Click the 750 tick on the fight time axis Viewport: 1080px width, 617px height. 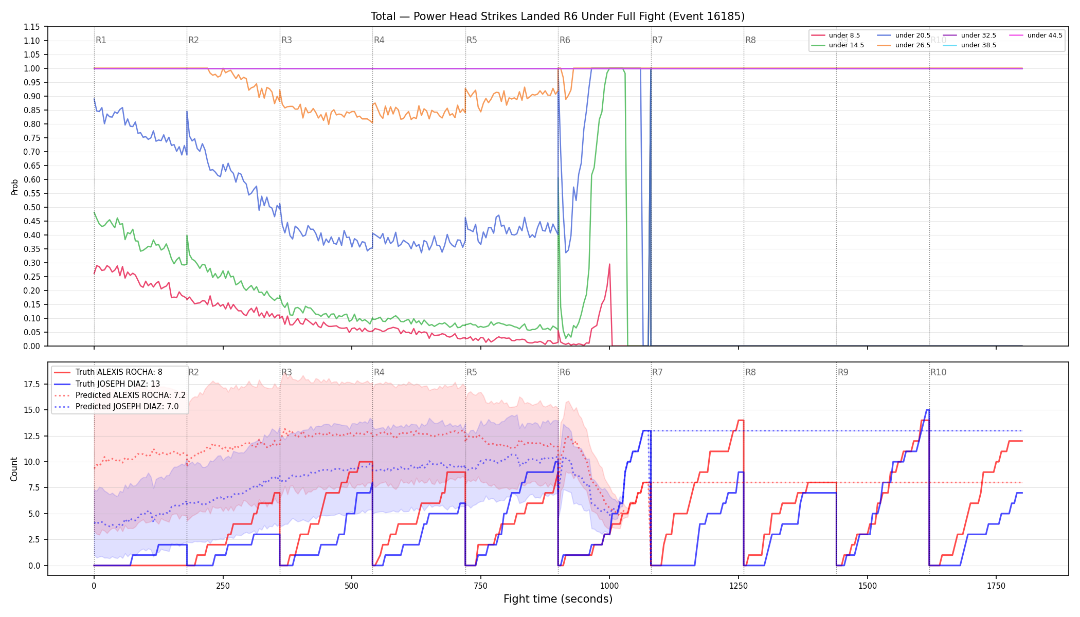click(480, 586)
